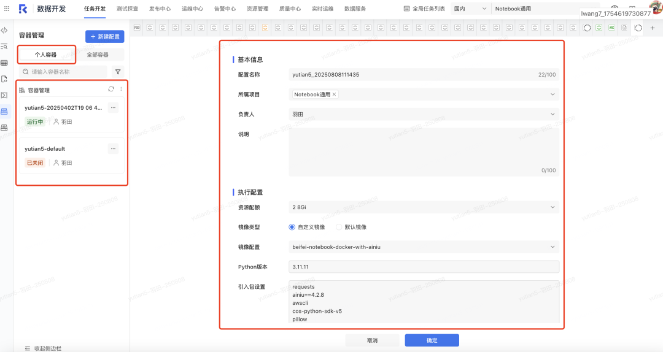Open the code editor sidebar icon

[x=4, y=31]
